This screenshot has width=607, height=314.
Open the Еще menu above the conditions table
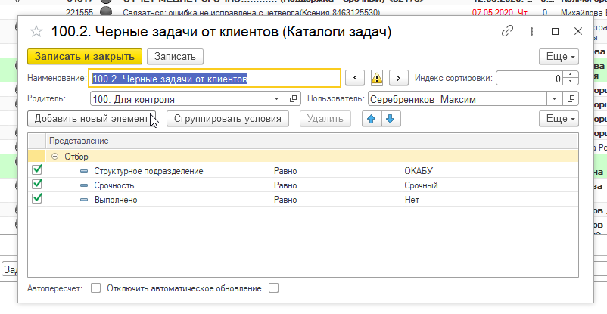pyautogui.click(x=559, y=119)
